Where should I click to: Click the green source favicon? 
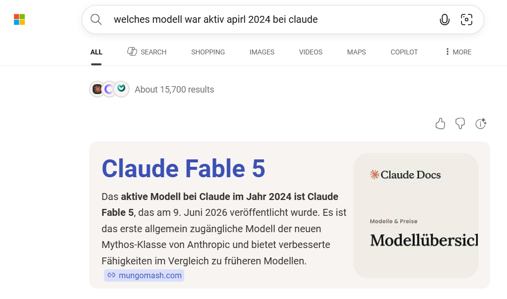[x=122, y=89]
